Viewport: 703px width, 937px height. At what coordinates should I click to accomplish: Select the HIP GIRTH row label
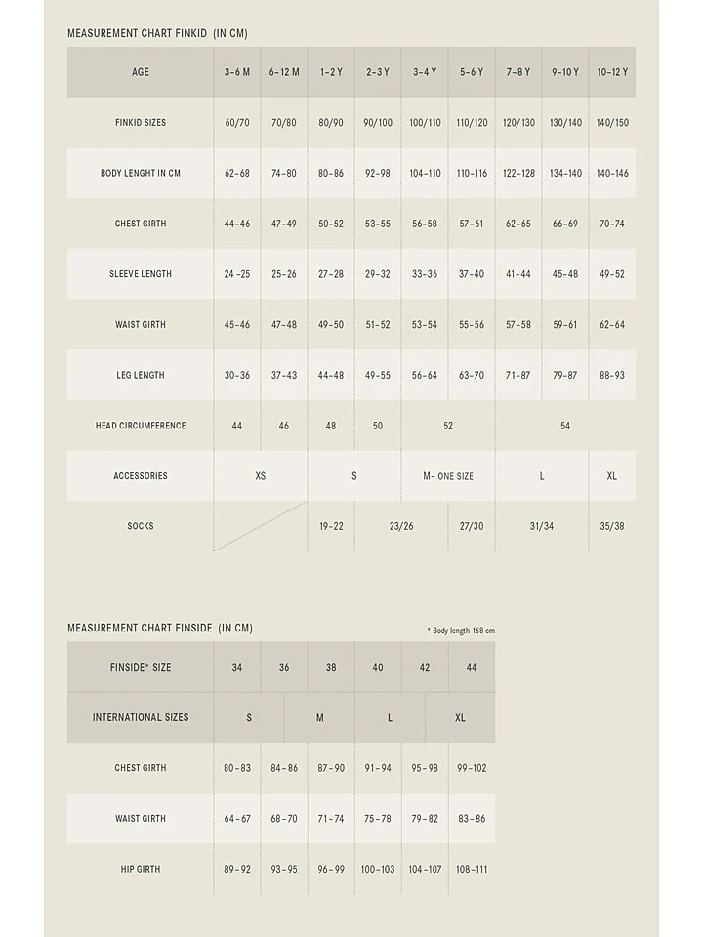(141, 869)
